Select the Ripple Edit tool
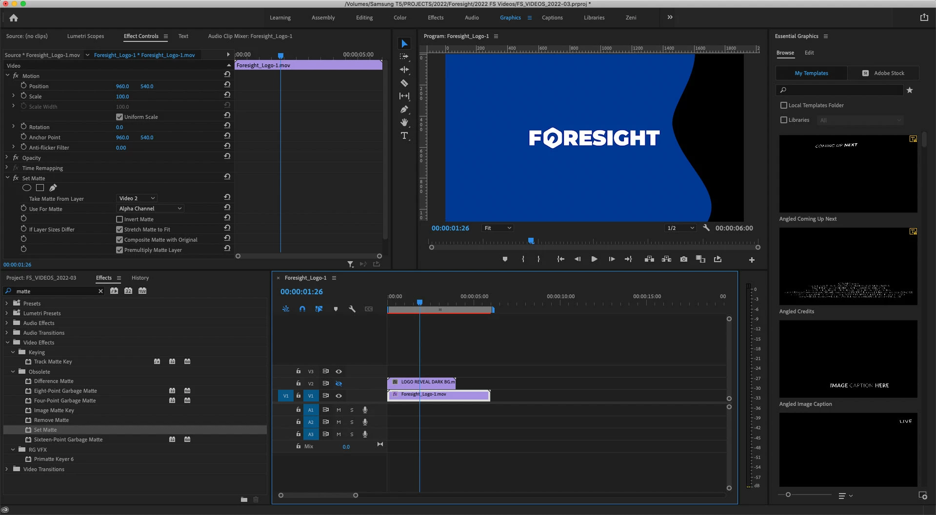This screenshot has height=515, width=936. click(x=404, y=70)
